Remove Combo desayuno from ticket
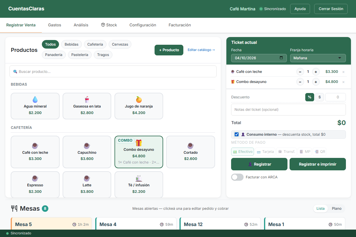This screenshot has height=237, width=356. [344, 82]
